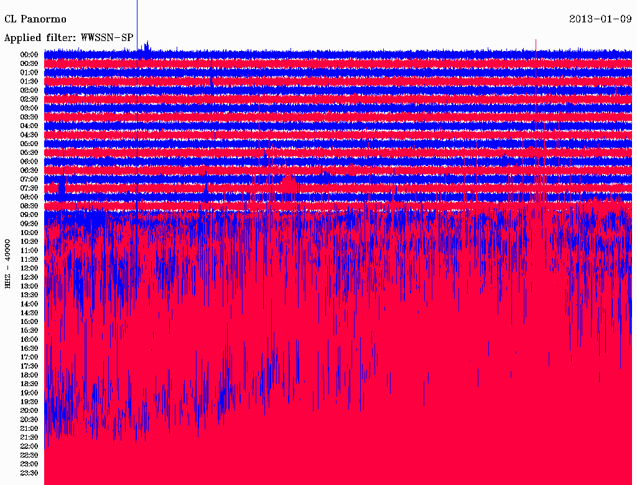Click the 20:00 time label
This screenshot has height=485, width=637.
coord(29,411)
